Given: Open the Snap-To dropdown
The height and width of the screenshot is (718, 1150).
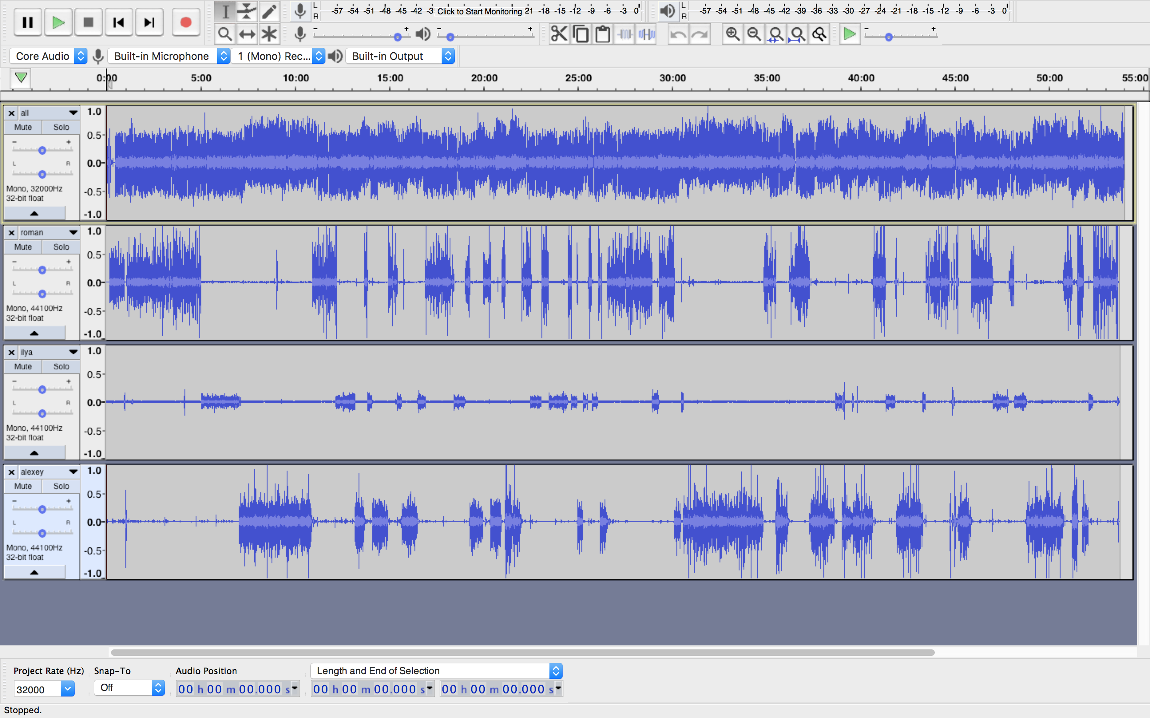Looking at the screenshot, I should 129,688.
